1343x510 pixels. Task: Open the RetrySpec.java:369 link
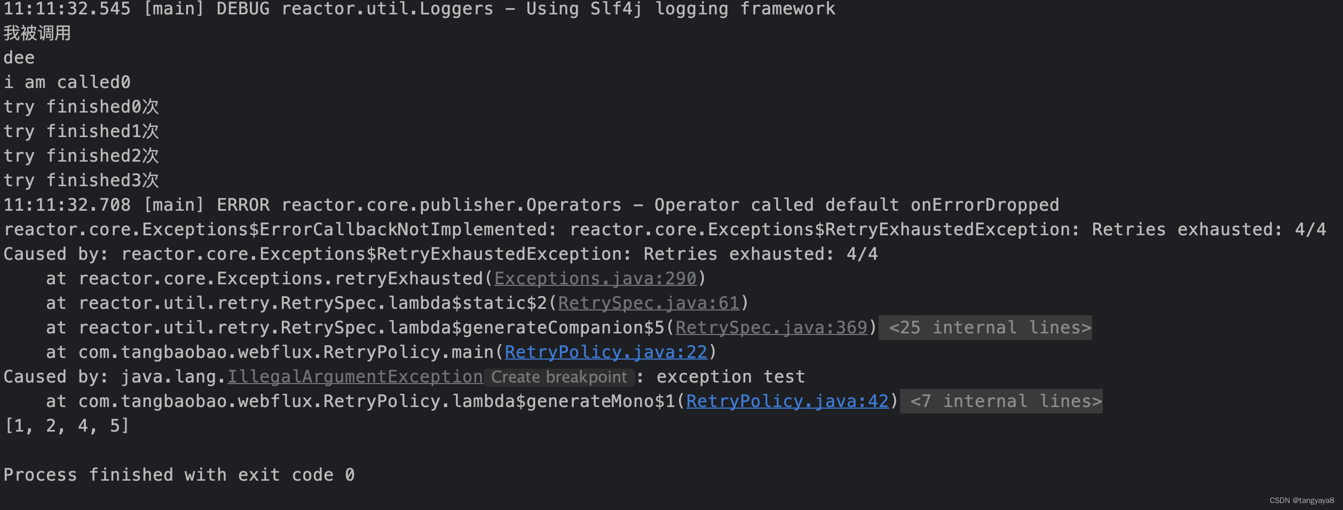tap(771, 328)
